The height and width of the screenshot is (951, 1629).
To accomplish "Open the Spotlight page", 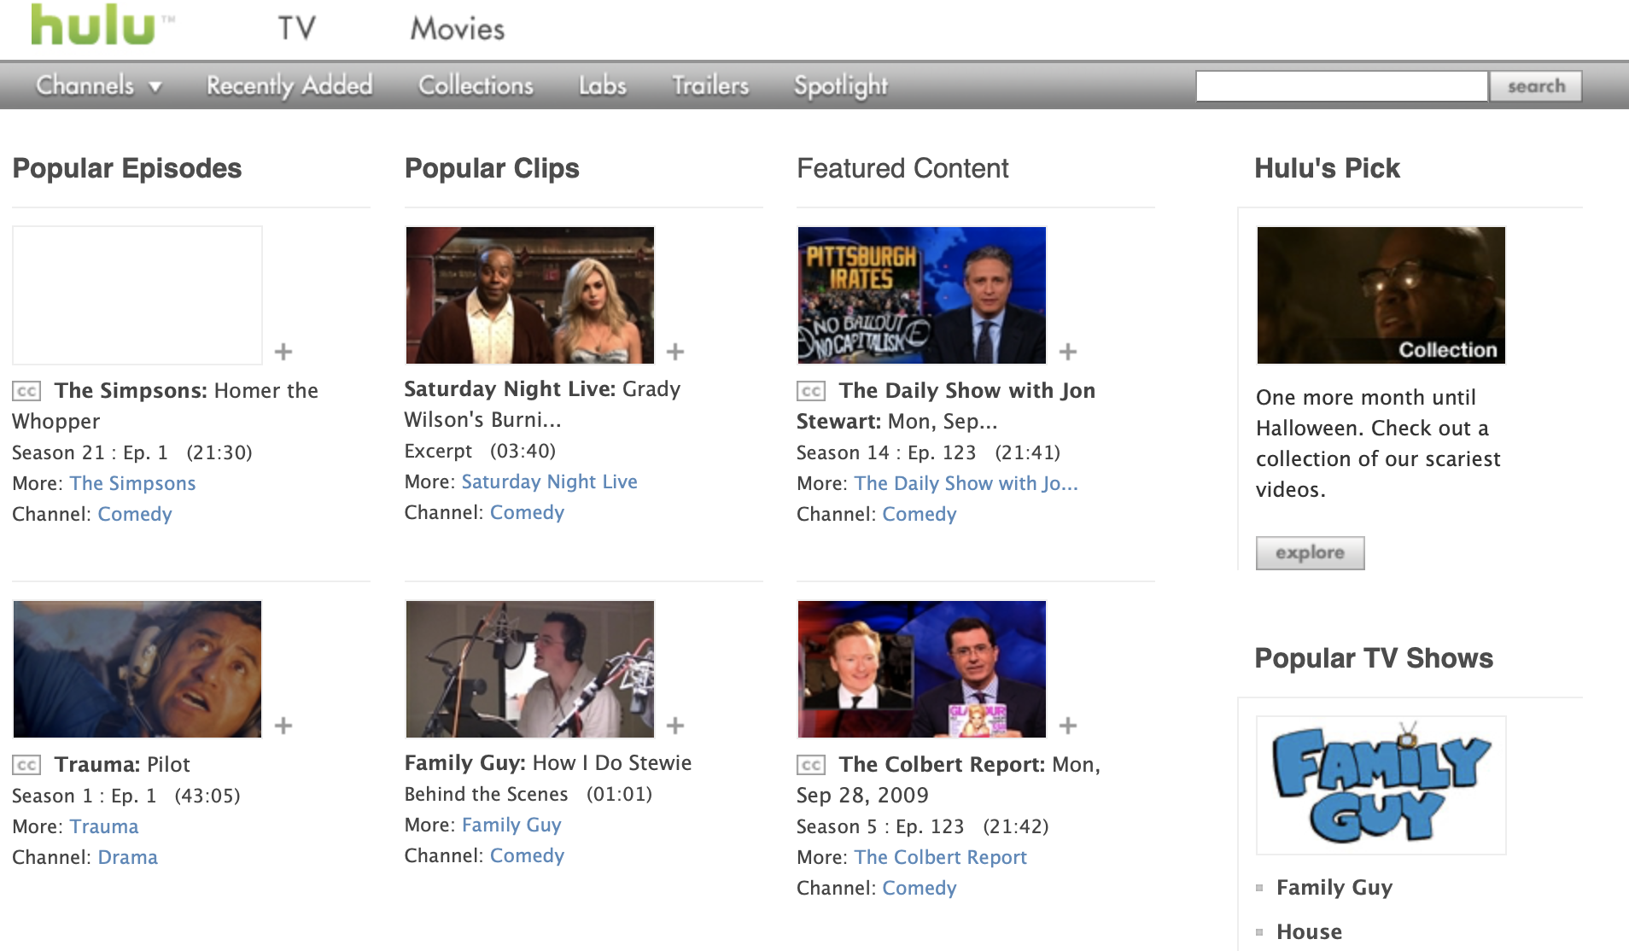I will 841,85.
